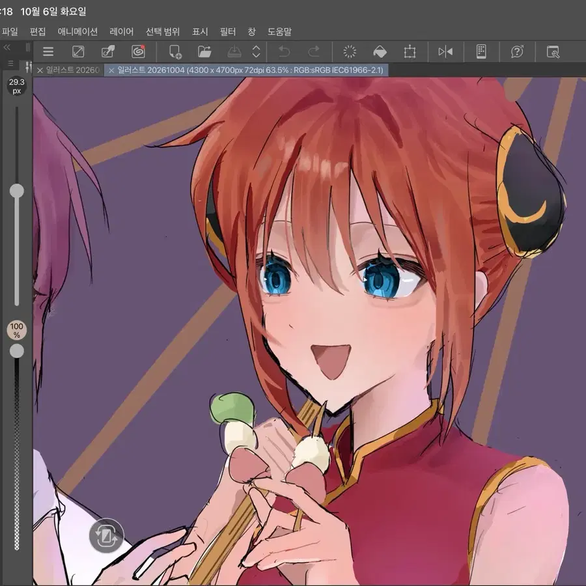Open the 편집 menu
Viewport: 586px width, 586px height.
[38, 31]
